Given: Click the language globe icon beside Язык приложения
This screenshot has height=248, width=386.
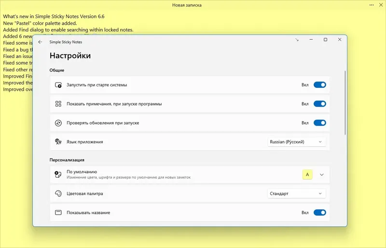Looking at the screenshot, I should tap(58, 141).
